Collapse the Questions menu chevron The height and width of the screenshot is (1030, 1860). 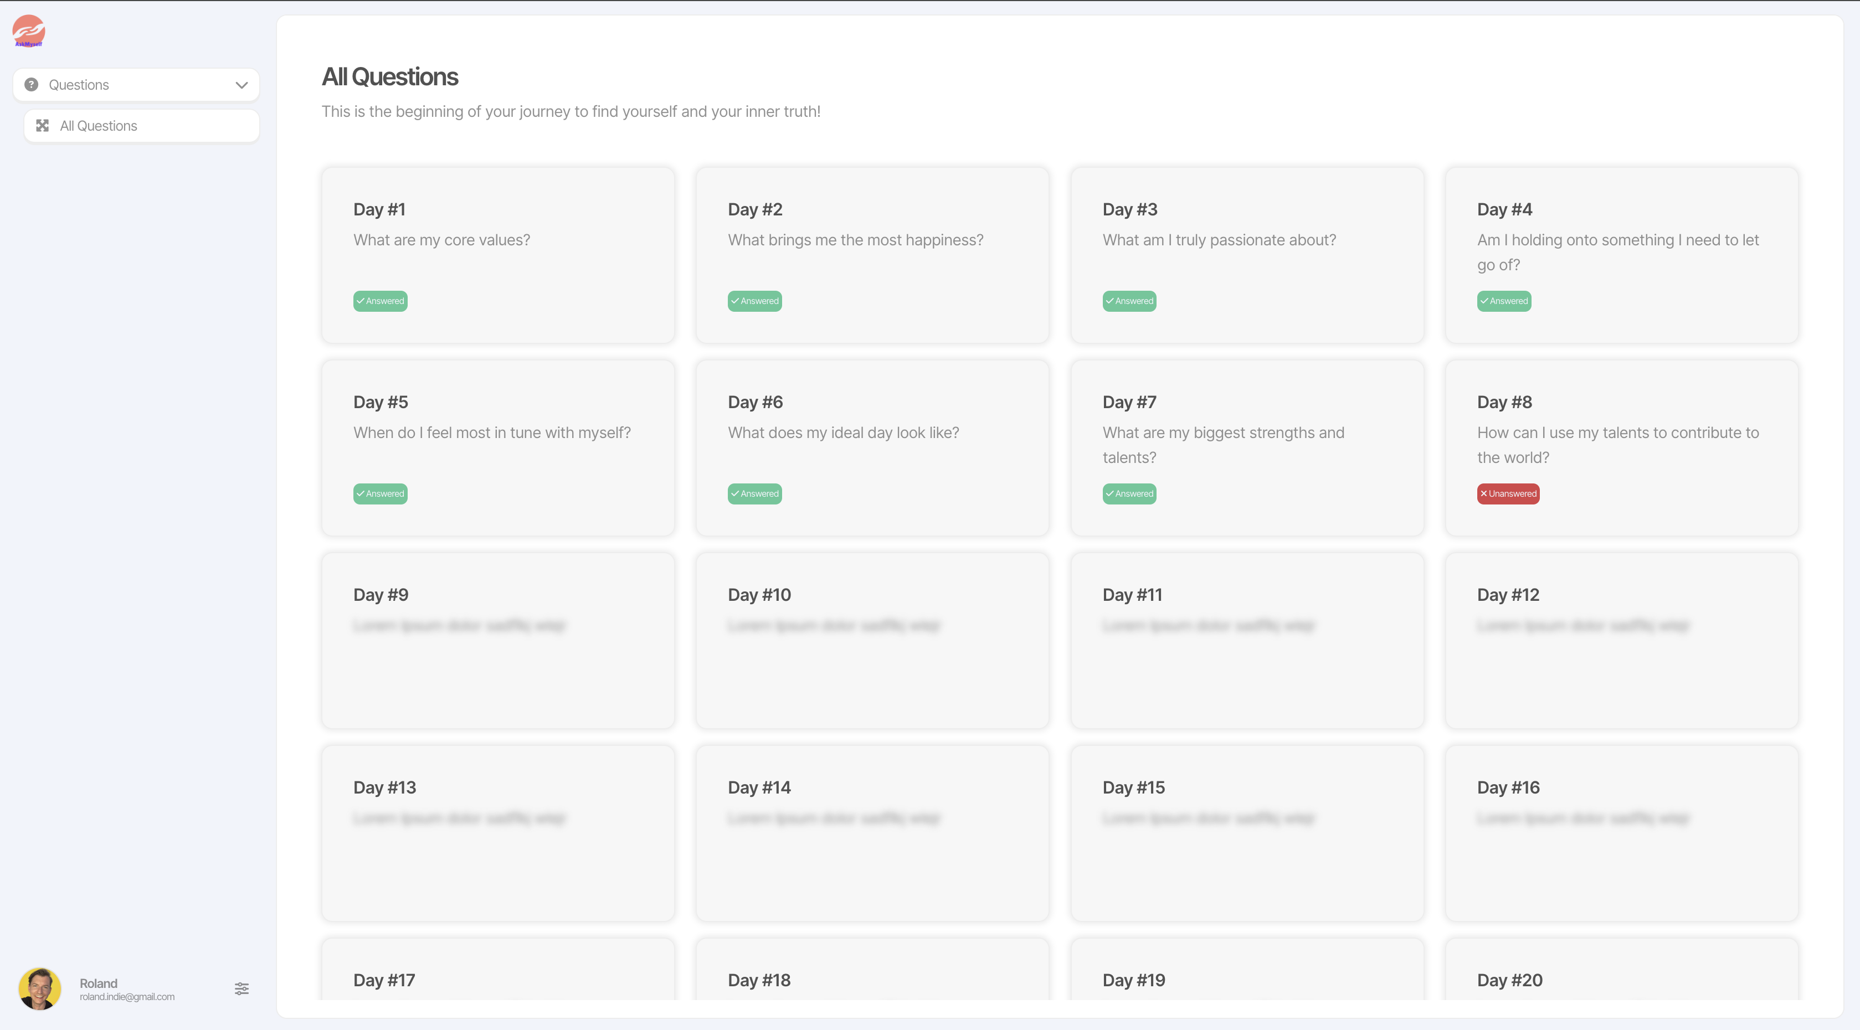[241, 85]
